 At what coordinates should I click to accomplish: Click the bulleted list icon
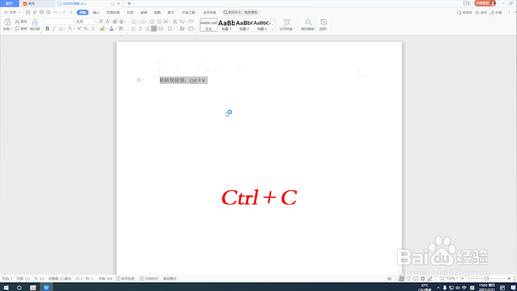click(x=134, y=21)
